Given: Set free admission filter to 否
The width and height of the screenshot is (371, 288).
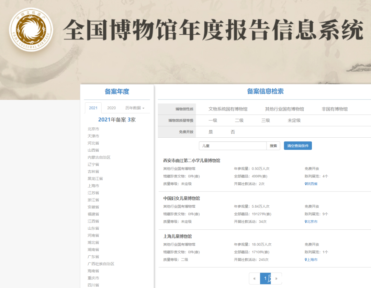Looking at the screenshot, I should [233, 132].
